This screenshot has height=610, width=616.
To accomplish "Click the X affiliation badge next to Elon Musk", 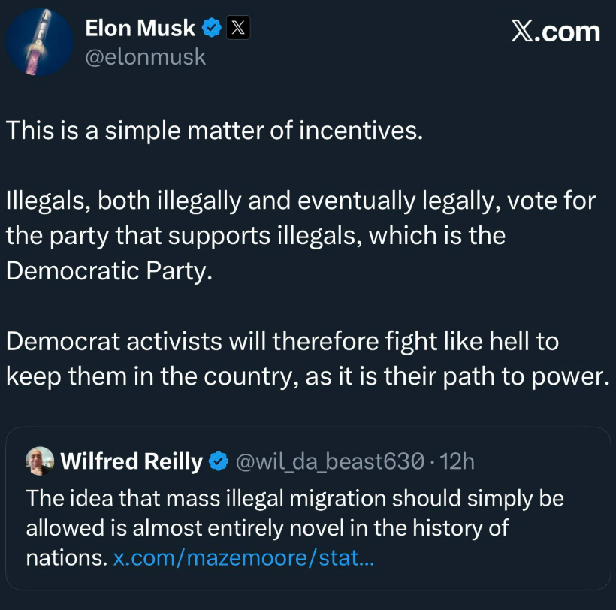I will pos(238,29).
